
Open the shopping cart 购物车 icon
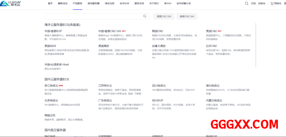[272, 3]
